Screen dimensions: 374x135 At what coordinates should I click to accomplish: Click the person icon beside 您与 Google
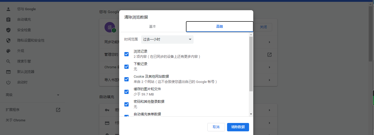[x=8, y=9]
